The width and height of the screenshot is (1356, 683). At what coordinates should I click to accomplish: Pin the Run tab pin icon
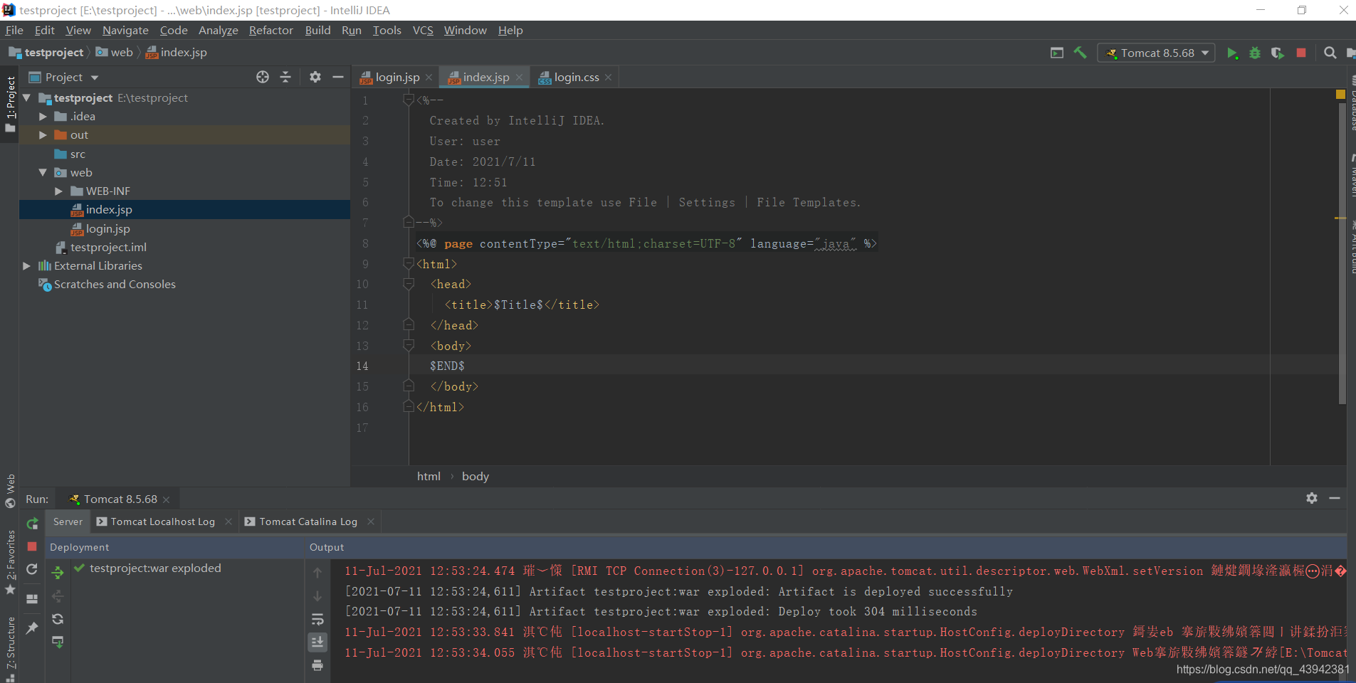32,628
